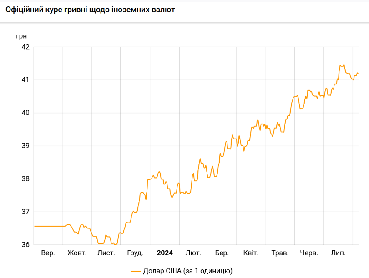Click the chart title about official hryvnia rate
The height and width of the screenshot is (278, 369).
90,10
